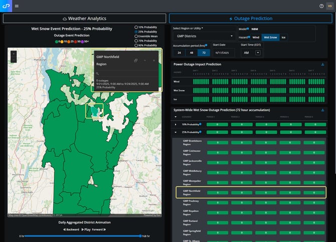Set accumulation period to 24 hours

(179, 53)
